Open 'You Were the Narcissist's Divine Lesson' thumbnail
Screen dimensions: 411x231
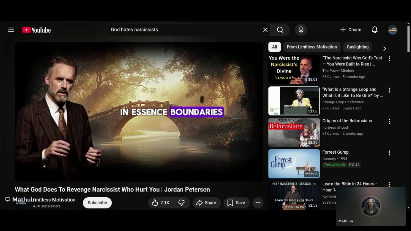click(294, 69)
